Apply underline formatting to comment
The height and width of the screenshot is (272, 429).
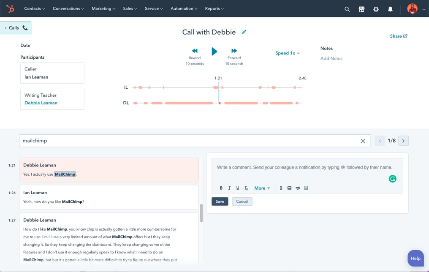coord(237,188)
